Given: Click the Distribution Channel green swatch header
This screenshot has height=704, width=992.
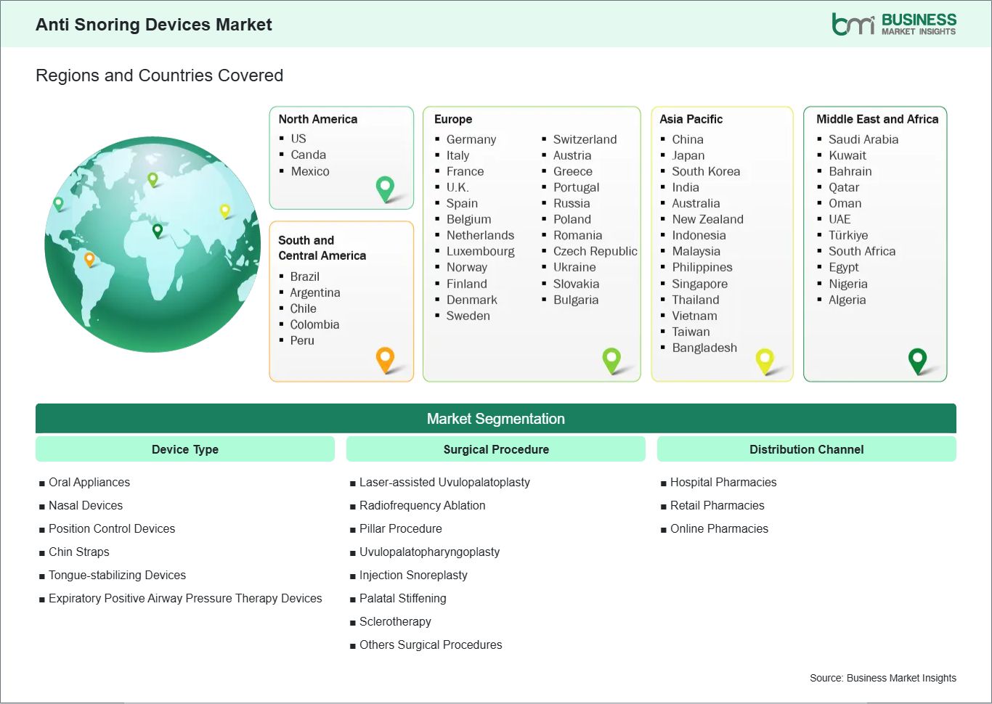Looking at the screenshot, I should point(807,449).
